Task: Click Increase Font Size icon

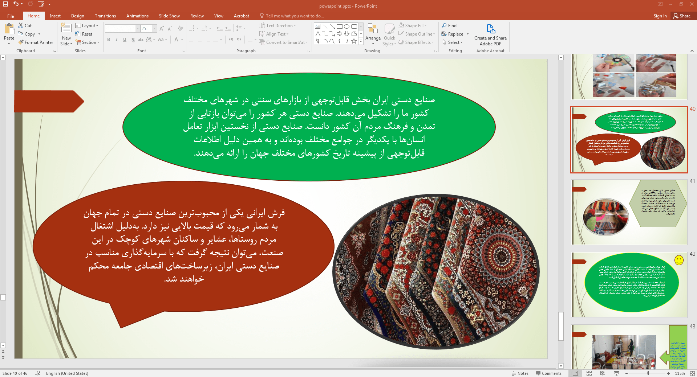Action: click(162, 28)
